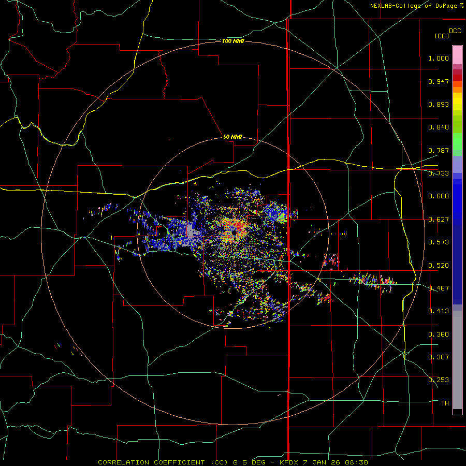Click the 100 NMI range ring label
The height and width of the screenshot is (466, 466).
233,41
